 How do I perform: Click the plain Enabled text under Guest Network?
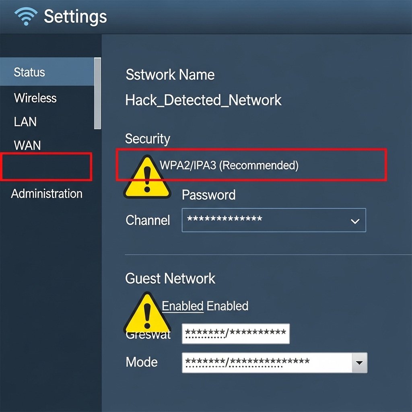(x=227, y=306)
